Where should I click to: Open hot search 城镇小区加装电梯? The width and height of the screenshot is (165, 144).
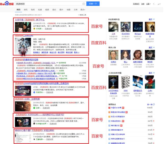pyautogui.click(x=118, y=134)
